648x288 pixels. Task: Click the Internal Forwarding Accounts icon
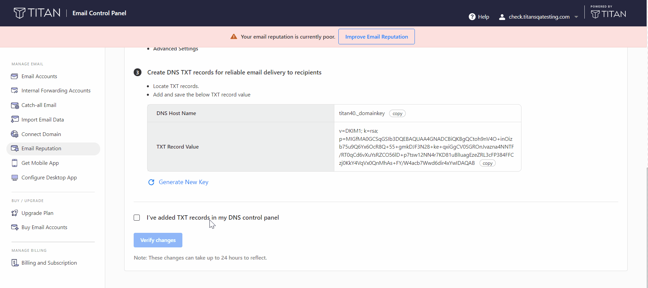point(15,90)
